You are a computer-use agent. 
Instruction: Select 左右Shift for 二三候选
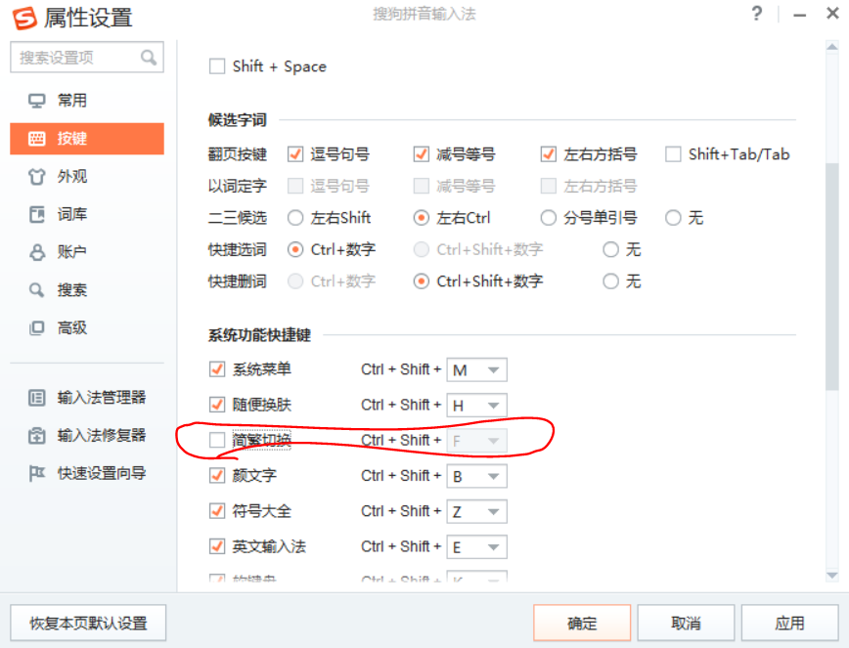295,218
